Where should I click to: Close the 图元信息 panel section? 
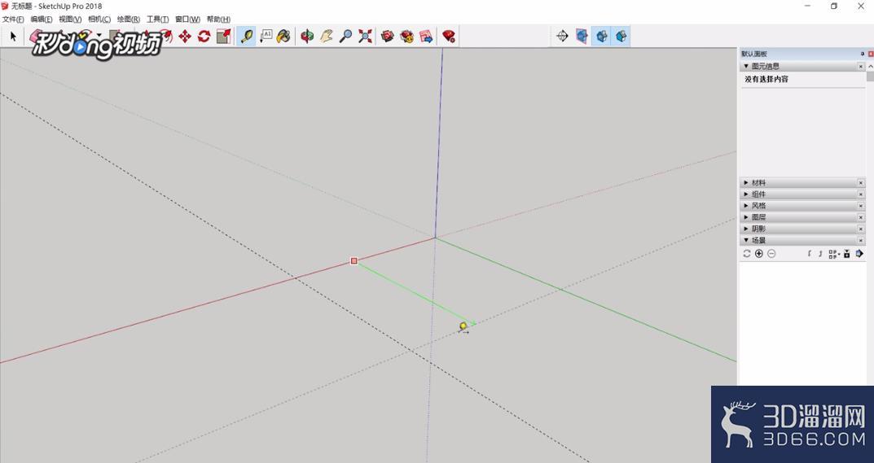pyautogui.click(x=861, y=66)
